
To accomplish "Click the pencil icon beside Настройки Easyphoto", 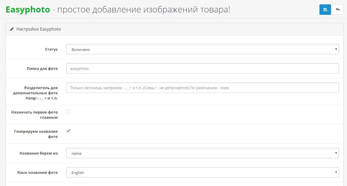I will [x=12, y=29].
